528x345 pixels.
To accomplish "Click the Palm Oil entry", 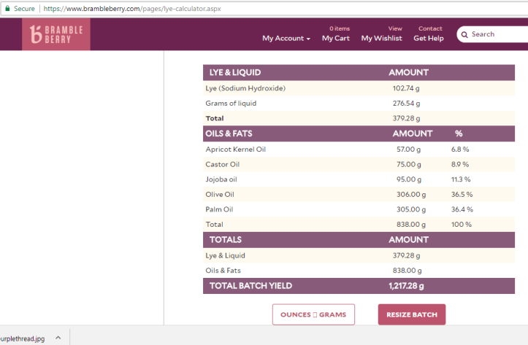I will click(219, 209).
